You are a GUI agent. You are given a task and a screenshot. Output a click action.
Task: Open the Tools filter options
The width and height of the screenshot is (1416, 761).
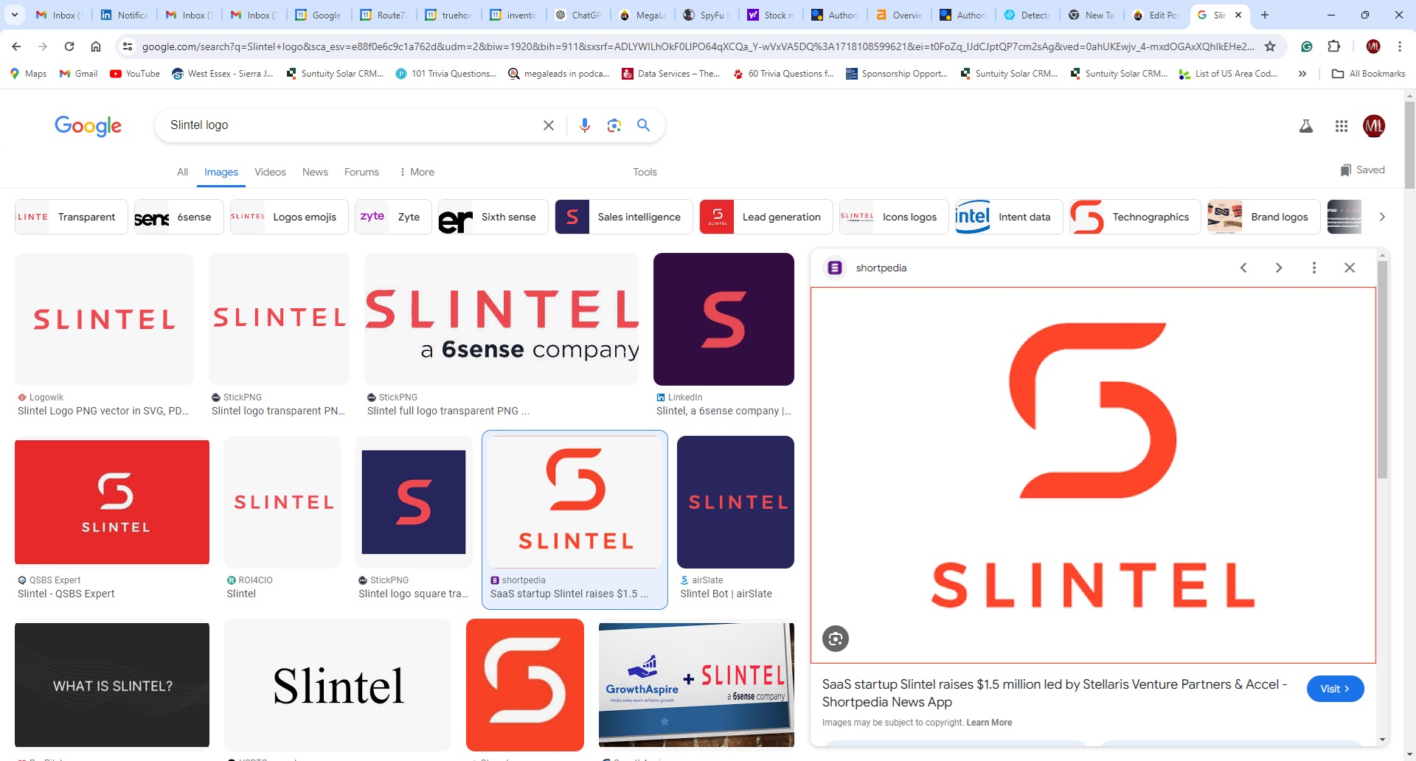pos(644,172)
